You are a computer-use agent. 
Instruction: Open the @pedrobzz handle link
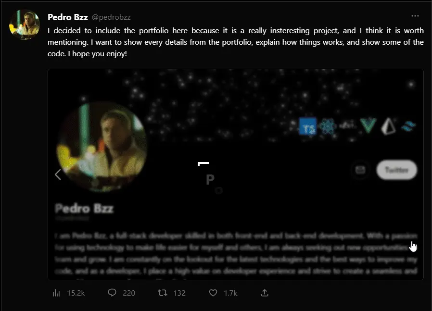[x=111, y=17]
